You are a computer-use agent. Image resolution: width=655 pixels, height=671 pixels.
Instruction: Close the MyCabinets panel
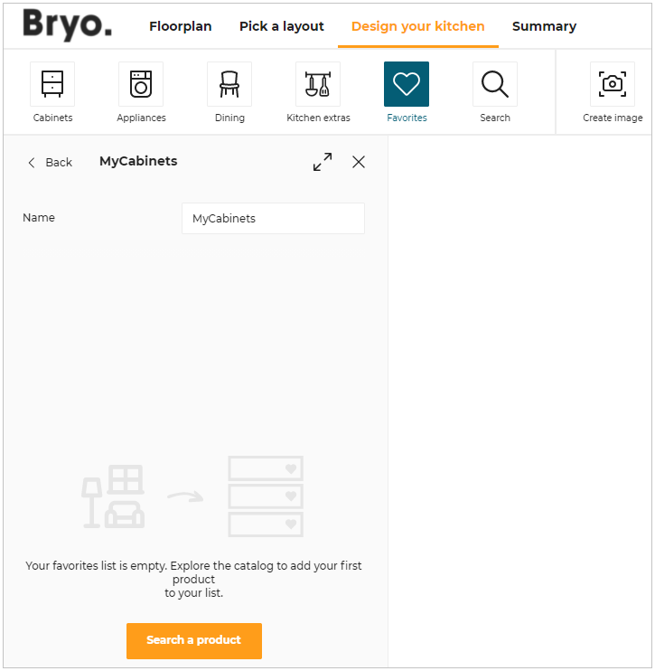(359, 162)
